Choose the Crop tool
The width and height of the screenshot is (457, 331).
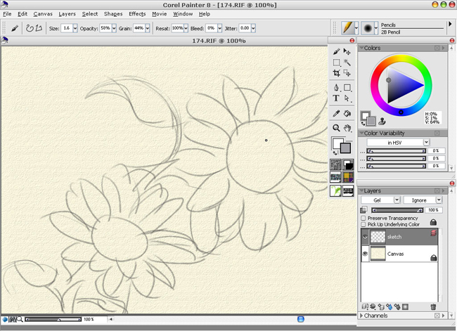(x=337, y=73)
